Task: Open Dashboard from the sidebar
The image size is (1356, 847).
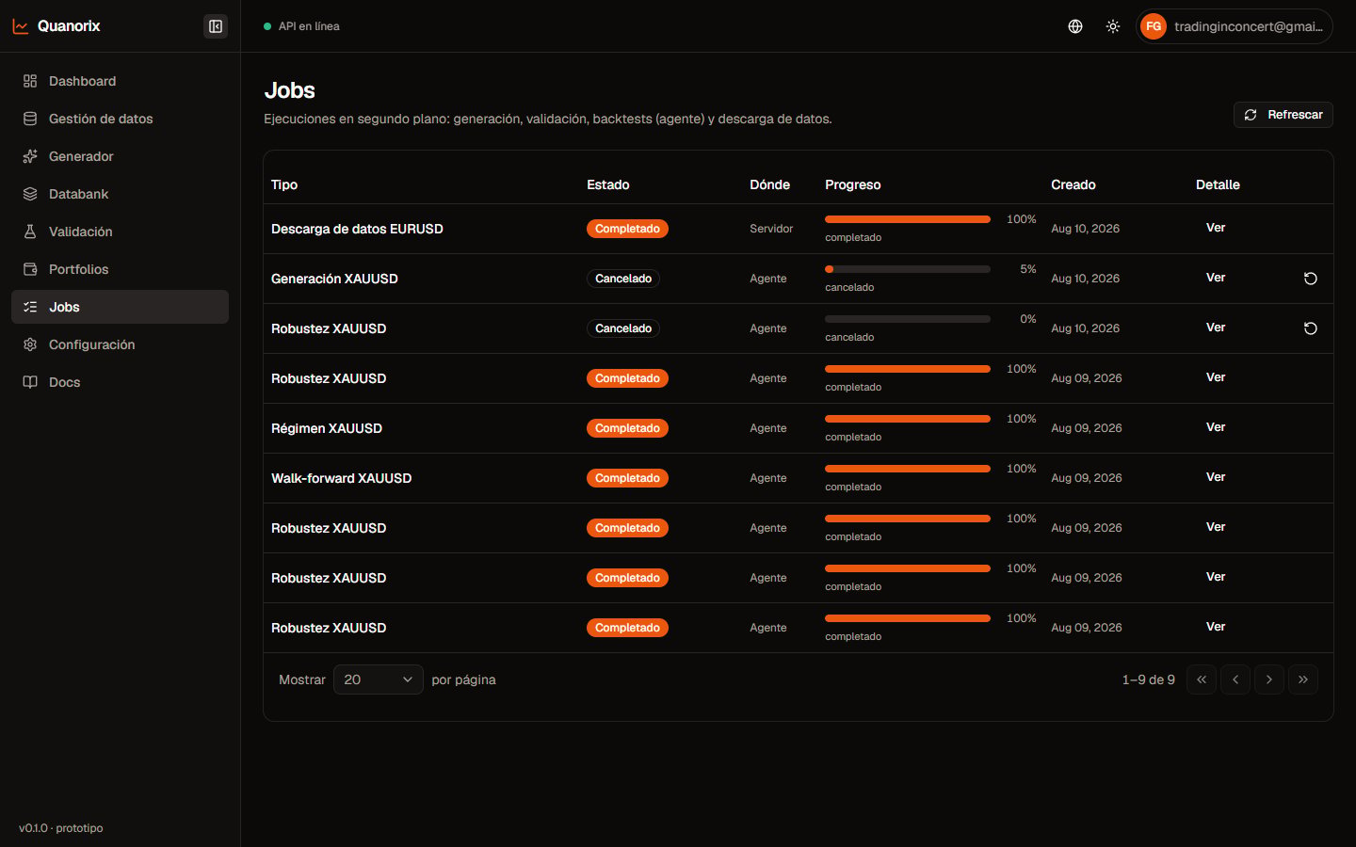Action: pos(120,81)
